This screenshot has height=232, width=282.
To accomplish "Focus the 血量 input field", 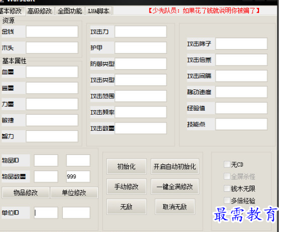I will (x=52, y=72).
